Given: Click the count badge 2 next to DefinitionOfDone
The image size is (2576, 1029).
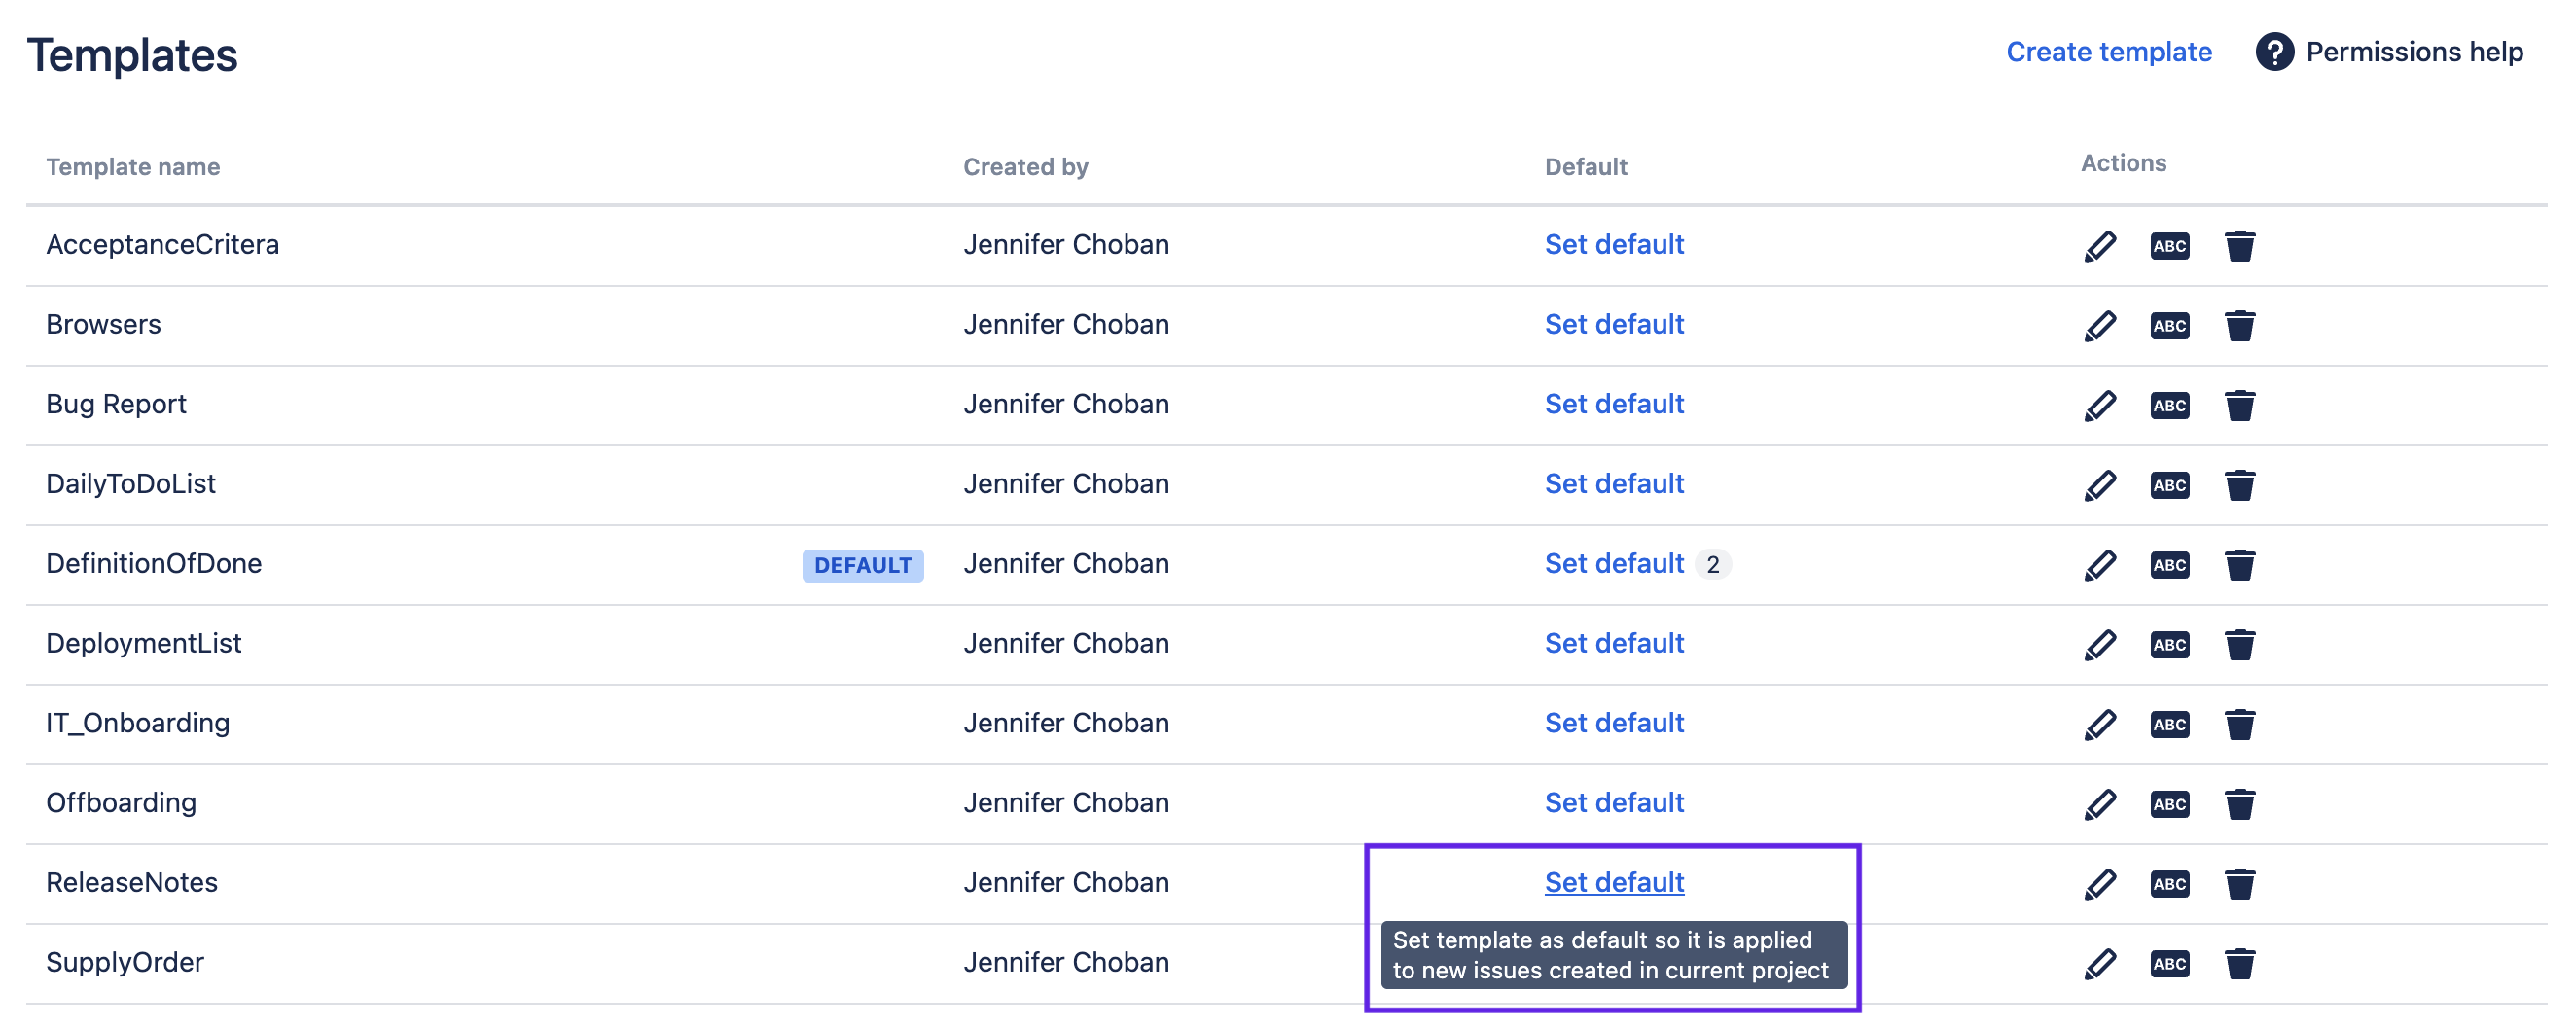Looking at the screenshot, I should [1712, 565].
